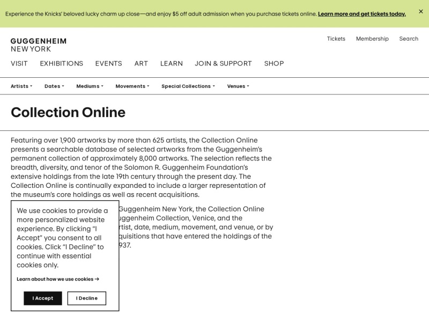Open the ART menu
The height and width of the screenshot is (322, 429).
[141, 63]
